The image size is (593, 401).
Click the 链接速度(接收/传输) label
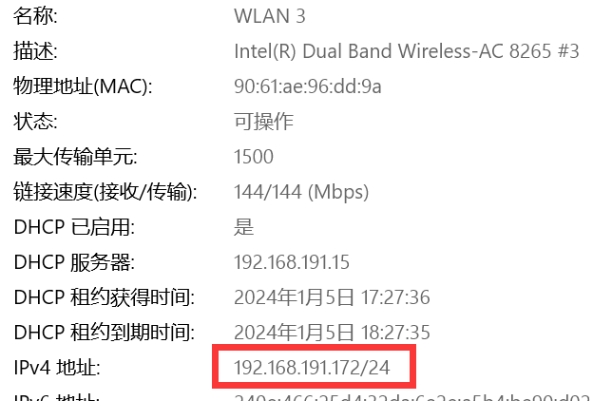105,192
